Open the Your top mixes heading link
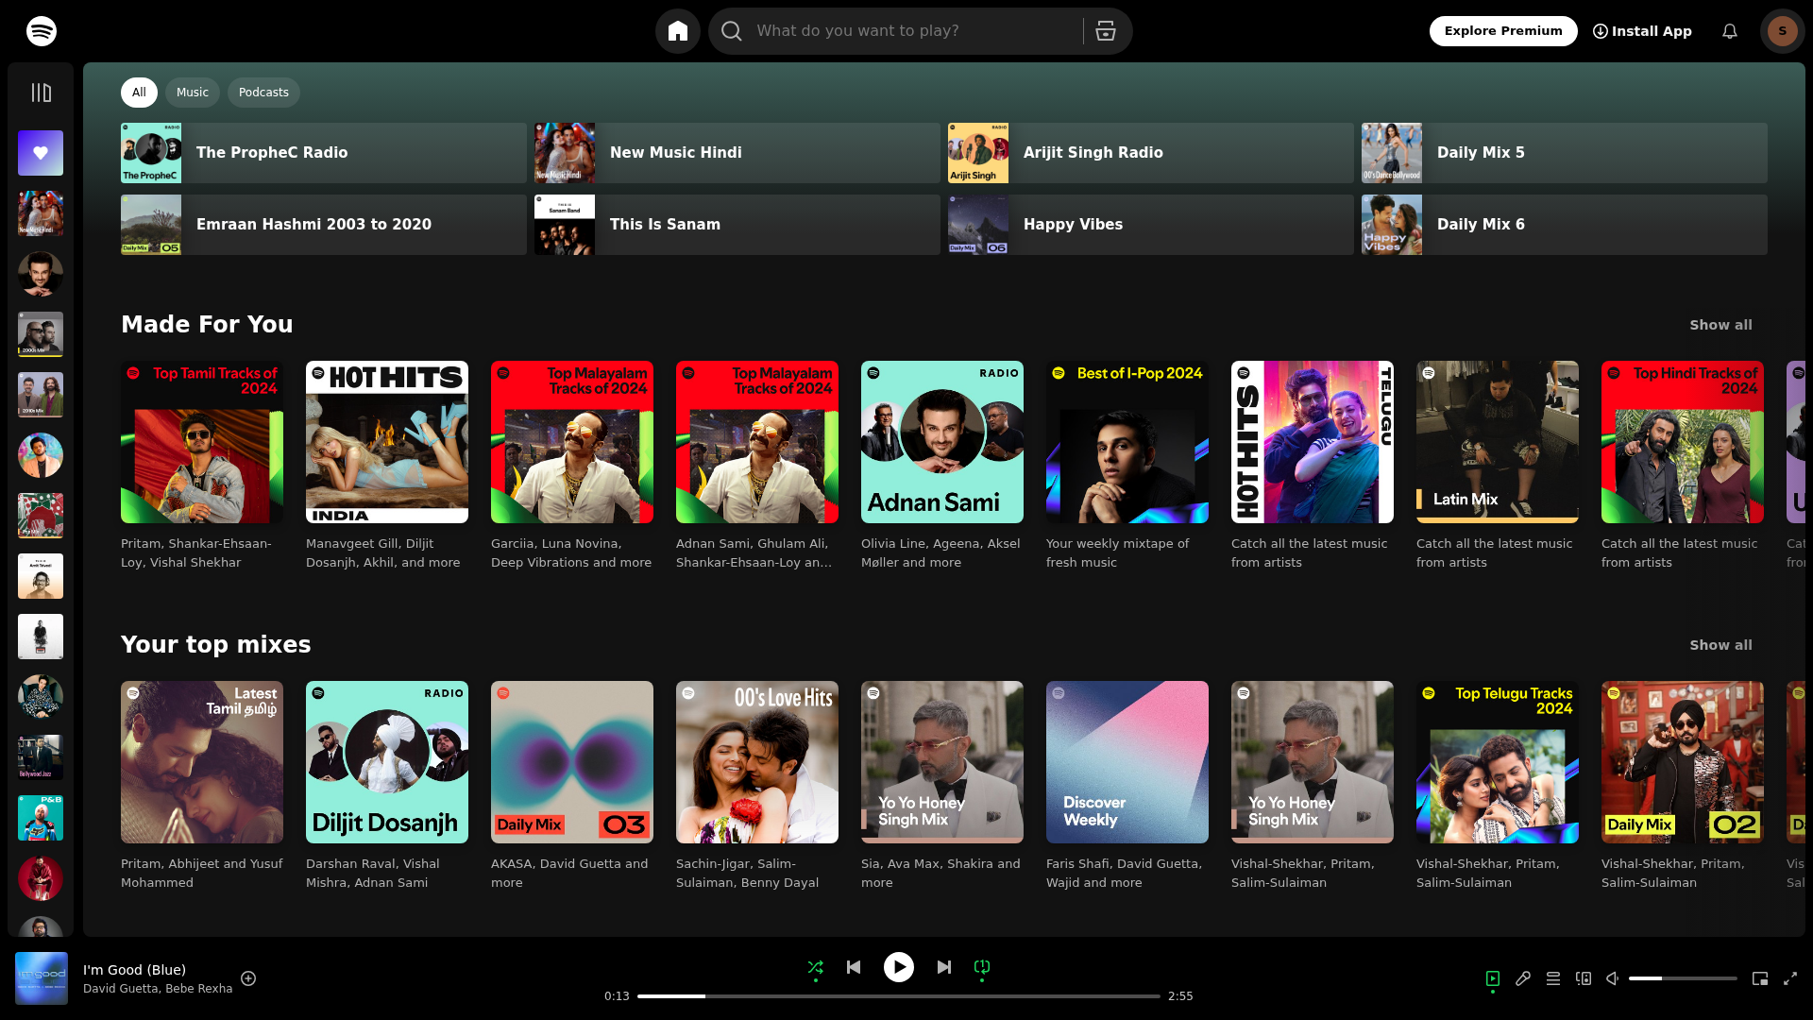Image resolution: width=1813 pixels, height=1020 pixels. click(x=216, y=645)
